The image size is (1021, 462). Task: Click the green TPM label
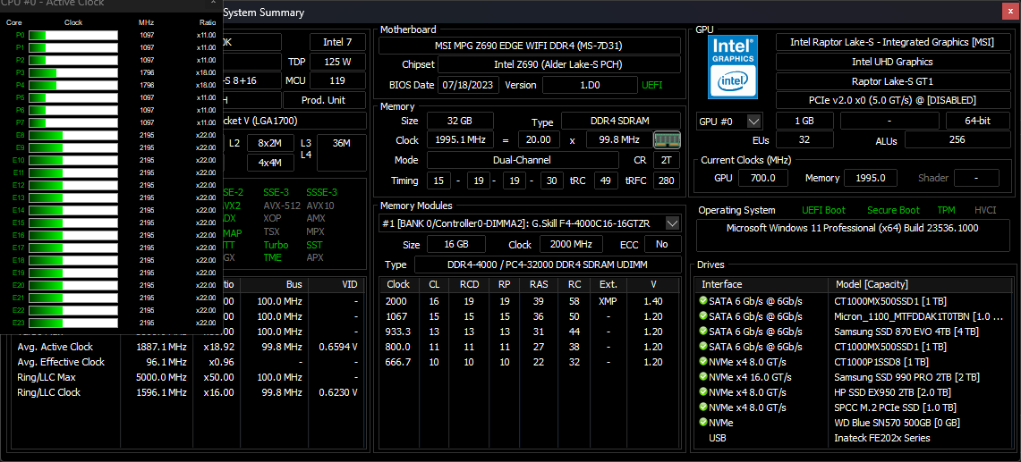[x=946, y=210]
